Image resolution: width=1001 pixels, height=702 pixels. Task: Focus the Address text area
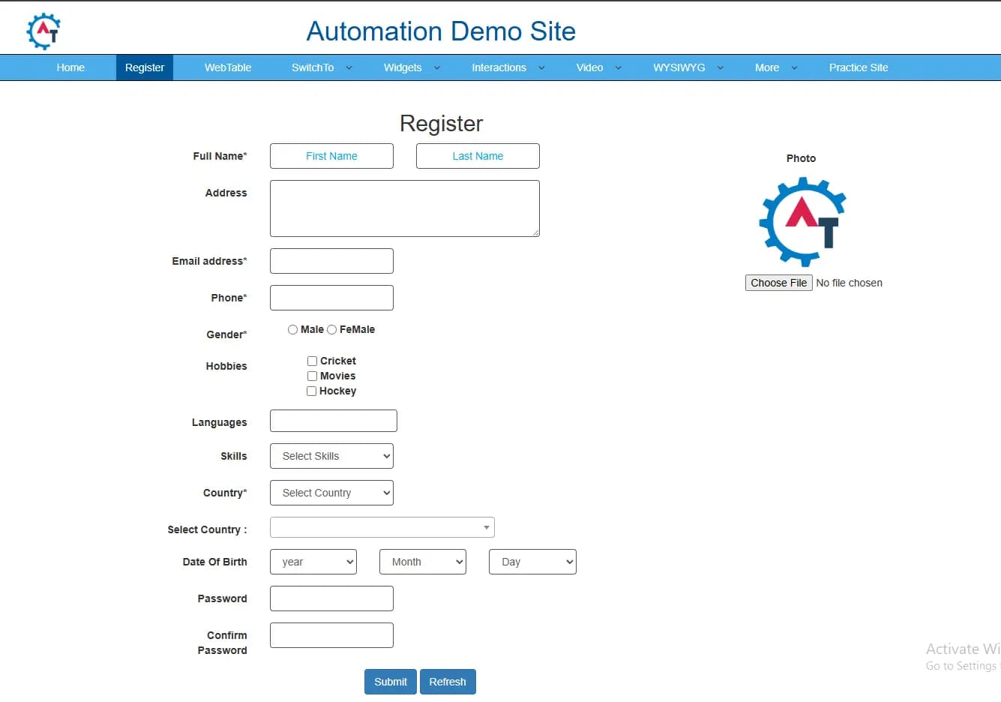(x=405, y=208)
